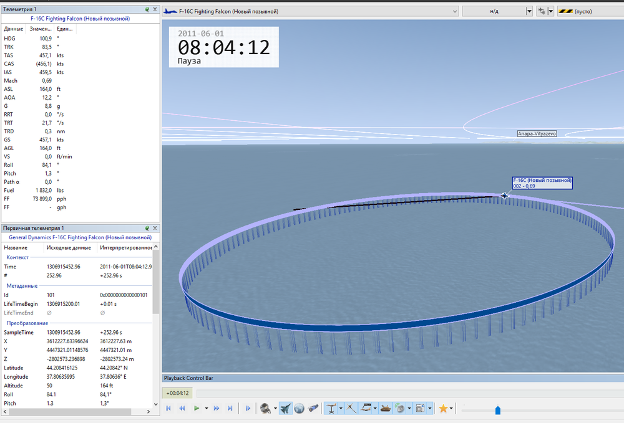This screenshot has width=624, height=423.
Task: Click the F-16C aircraft label in 3D view
Action: point(542,183)
